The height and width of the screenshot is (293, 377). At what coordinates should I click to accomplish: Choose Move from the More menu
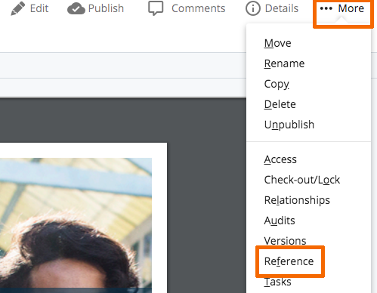pyautogui.click(x=277, y=43)
